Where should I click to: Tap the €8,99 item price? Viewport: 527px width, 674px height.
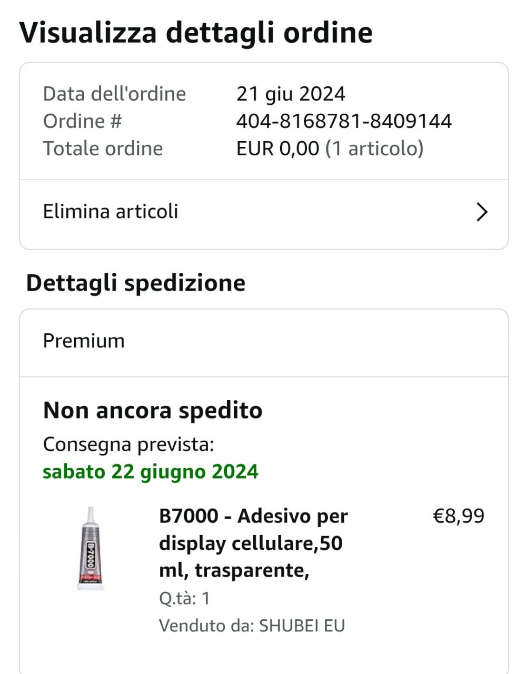click(x=459, y=516)
